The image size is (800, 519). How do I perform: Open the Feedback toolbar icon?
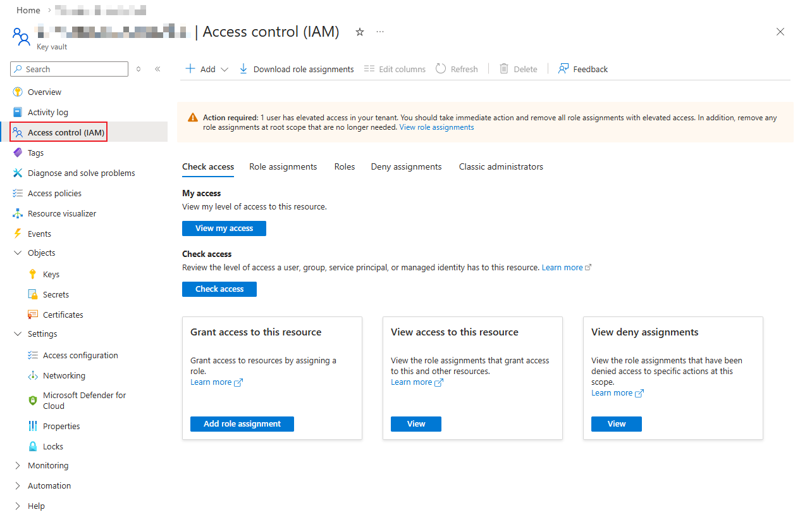coord(563,69)
